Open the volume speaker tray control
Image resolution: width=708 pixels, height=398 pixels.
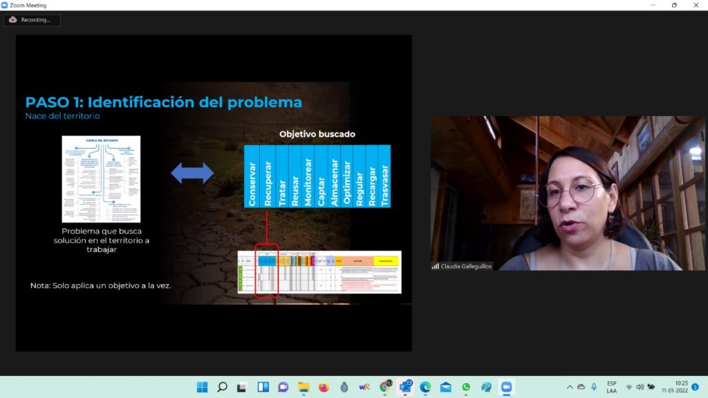[640, 387]
